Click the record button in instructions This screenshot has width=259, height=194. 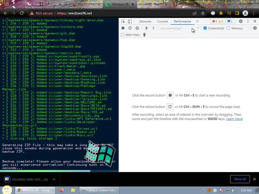point(170,95)
